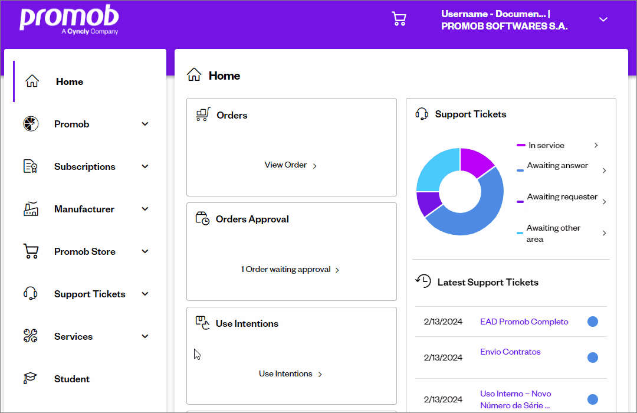Click the Support Tickets headset icon in sidebar
This screenshot has width=637, height=413.
[31, 293]
